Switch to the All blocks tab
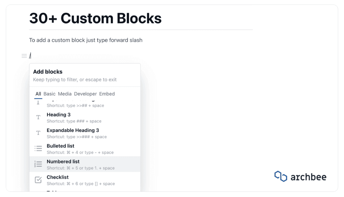344x197 pixels. (x=38, y=94)
